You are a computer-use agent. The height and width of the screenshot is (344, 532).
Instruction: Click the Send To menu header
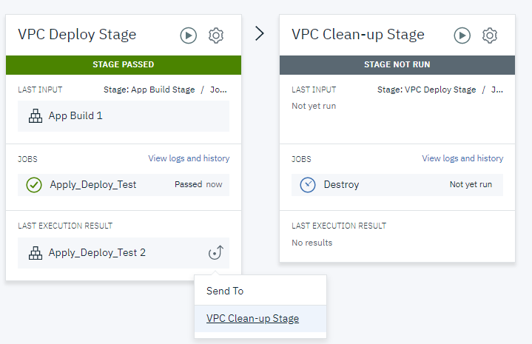225,291
